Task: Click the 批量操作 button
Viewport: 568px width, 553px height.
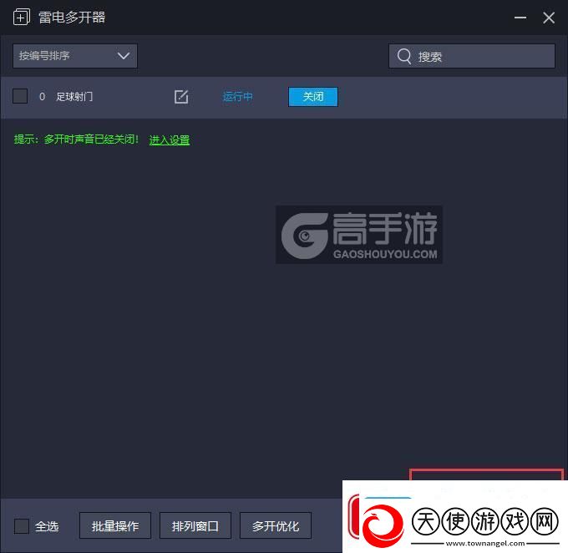Action: [115, 525]
